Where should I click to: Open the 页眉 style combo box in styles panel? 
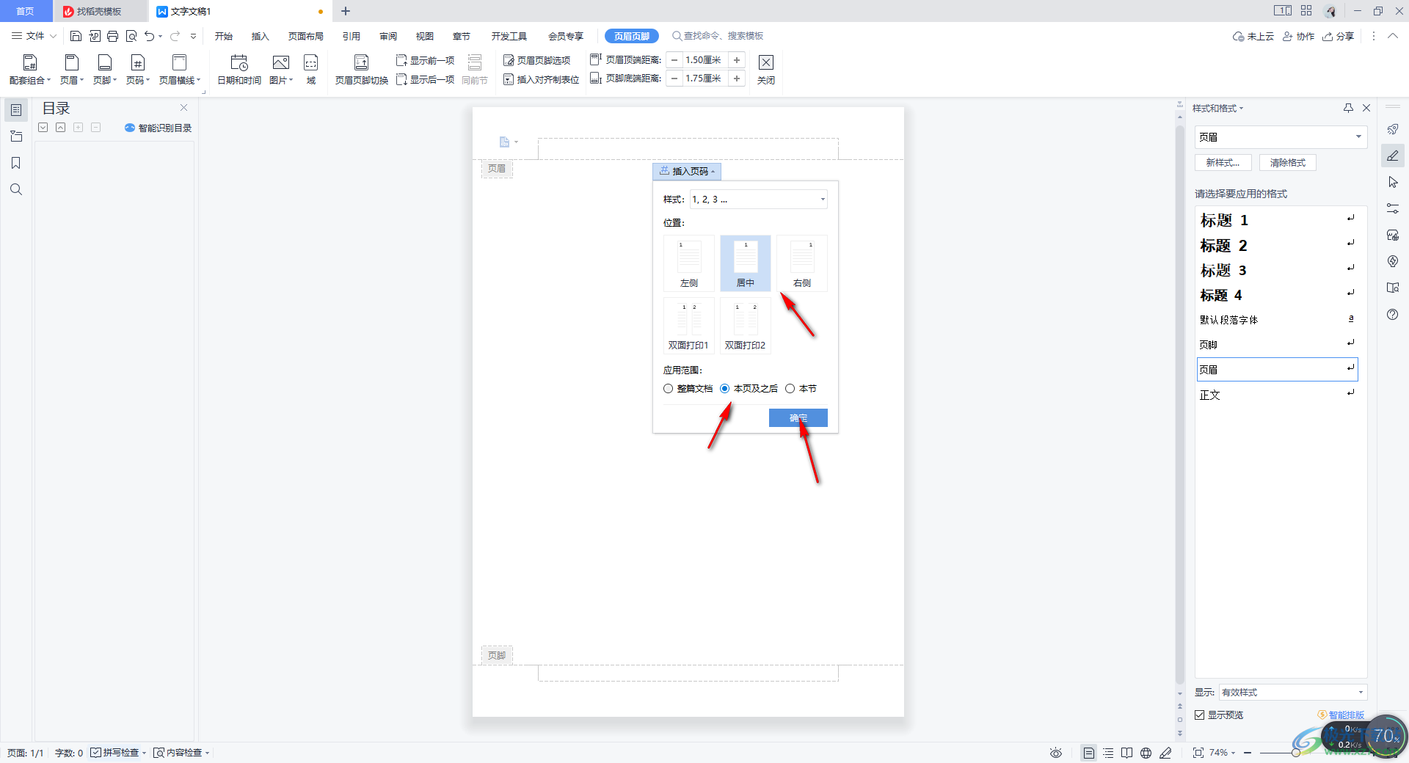coord(1281,137)
